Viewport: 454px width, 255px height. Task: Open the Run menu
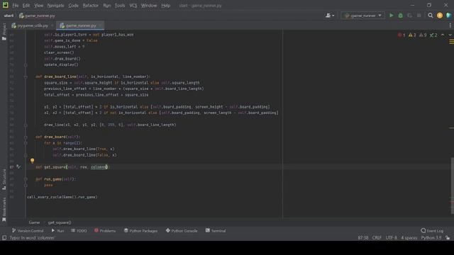(107, 6)
